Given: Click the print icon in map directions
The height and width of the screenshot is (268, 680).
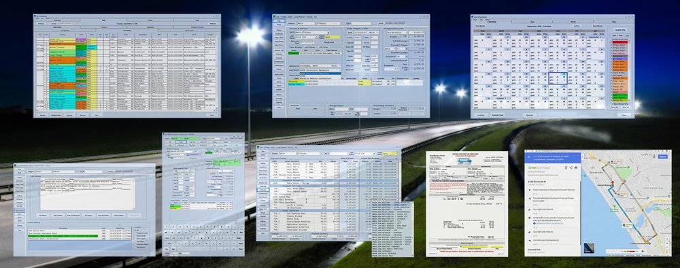Looking at the screenshot, I should tap(576, 168).
